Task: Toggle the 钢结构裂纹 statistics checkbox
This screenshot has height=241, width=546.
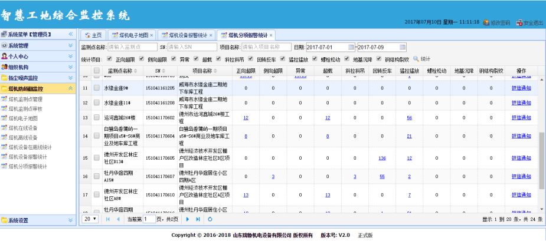Action: tap(379, 59)
